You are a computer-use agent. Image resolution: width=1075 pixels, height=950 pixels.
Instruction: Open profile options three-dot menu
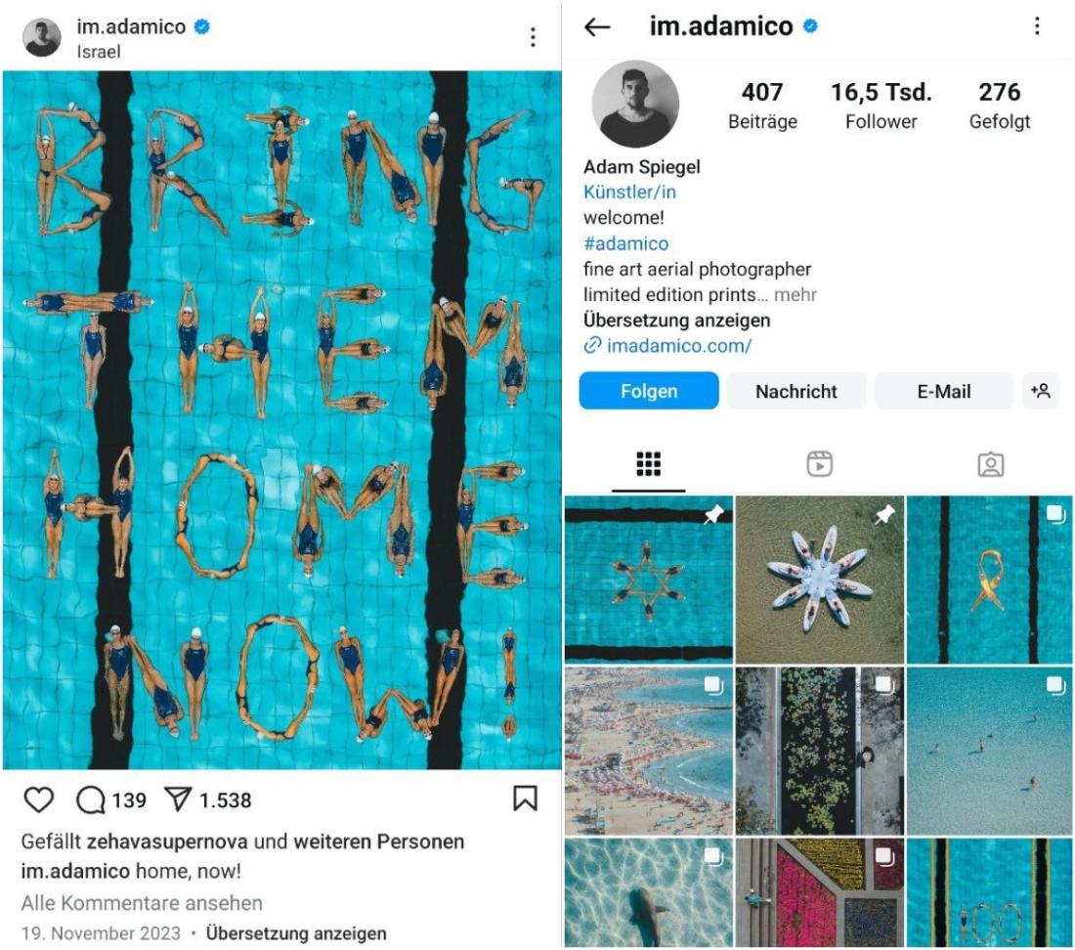[1037, 26]
